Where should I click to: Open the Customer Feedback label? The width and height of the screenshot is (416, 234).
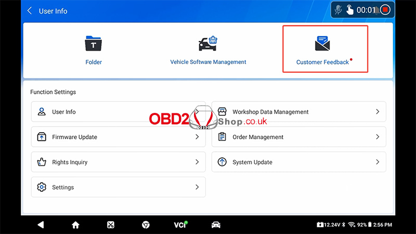point(322,62)
